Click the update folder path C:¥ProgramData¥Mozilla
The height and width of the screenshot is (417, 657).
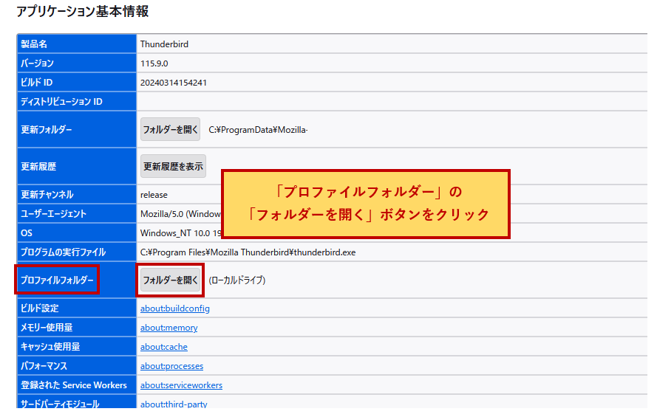pyautogui.click(x=258, y=130)
